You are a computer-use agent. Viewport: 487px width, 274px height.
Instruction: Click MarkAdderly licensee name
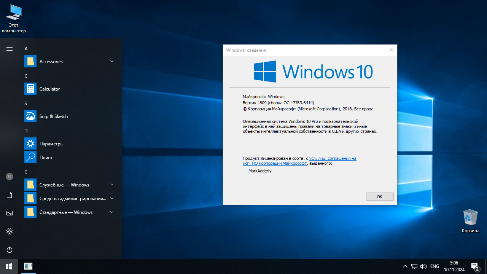[260, 171]
